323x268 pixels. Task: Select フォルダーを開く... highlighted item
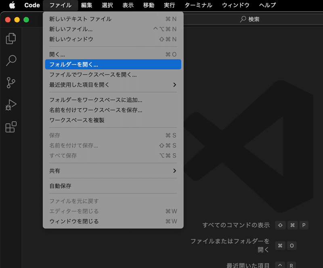coord(113,65)
